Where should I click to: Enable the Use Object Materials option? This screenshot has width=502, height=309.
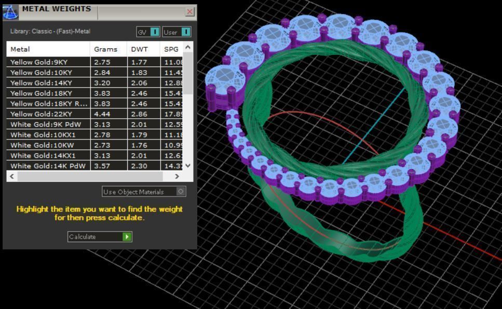click(x=144, y=192)
